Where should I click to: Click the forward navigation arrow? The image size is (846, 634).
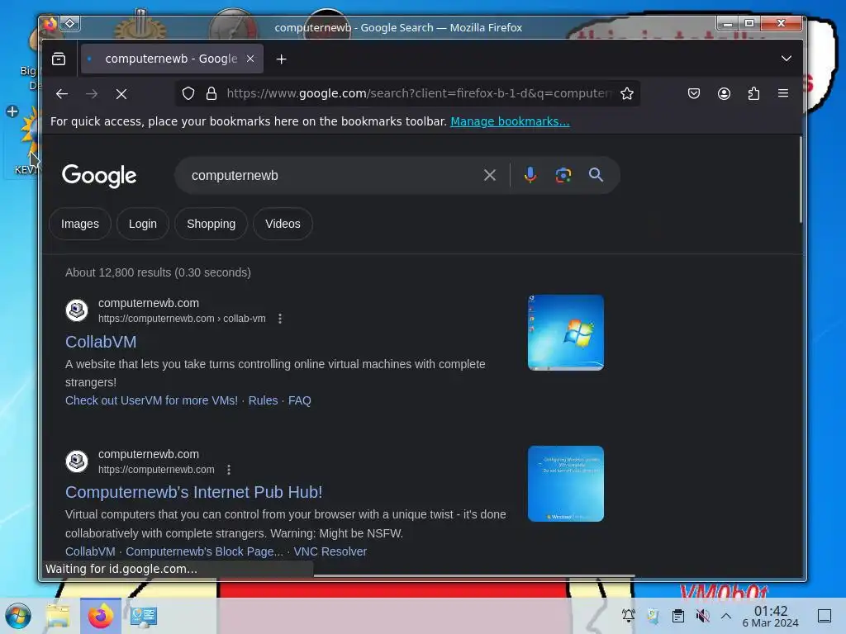pos(92,94)
